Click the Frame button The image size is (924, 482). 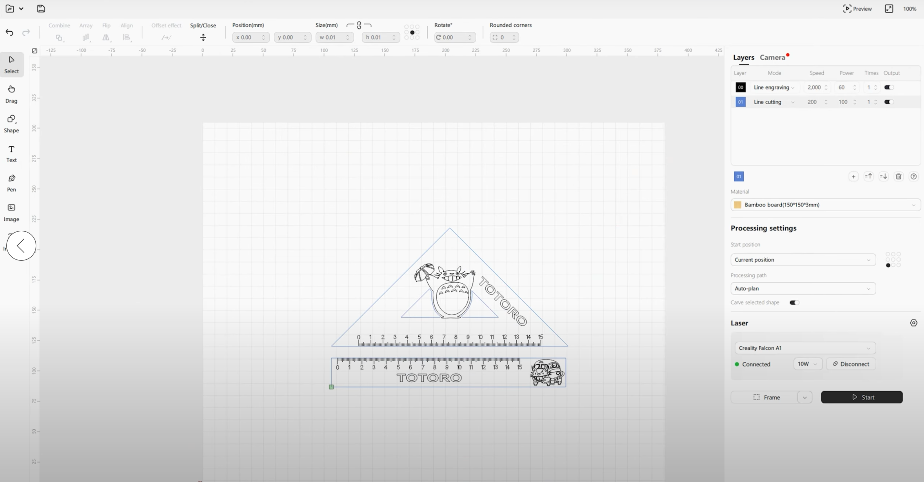pyautogui.click(x=764, y=397)
